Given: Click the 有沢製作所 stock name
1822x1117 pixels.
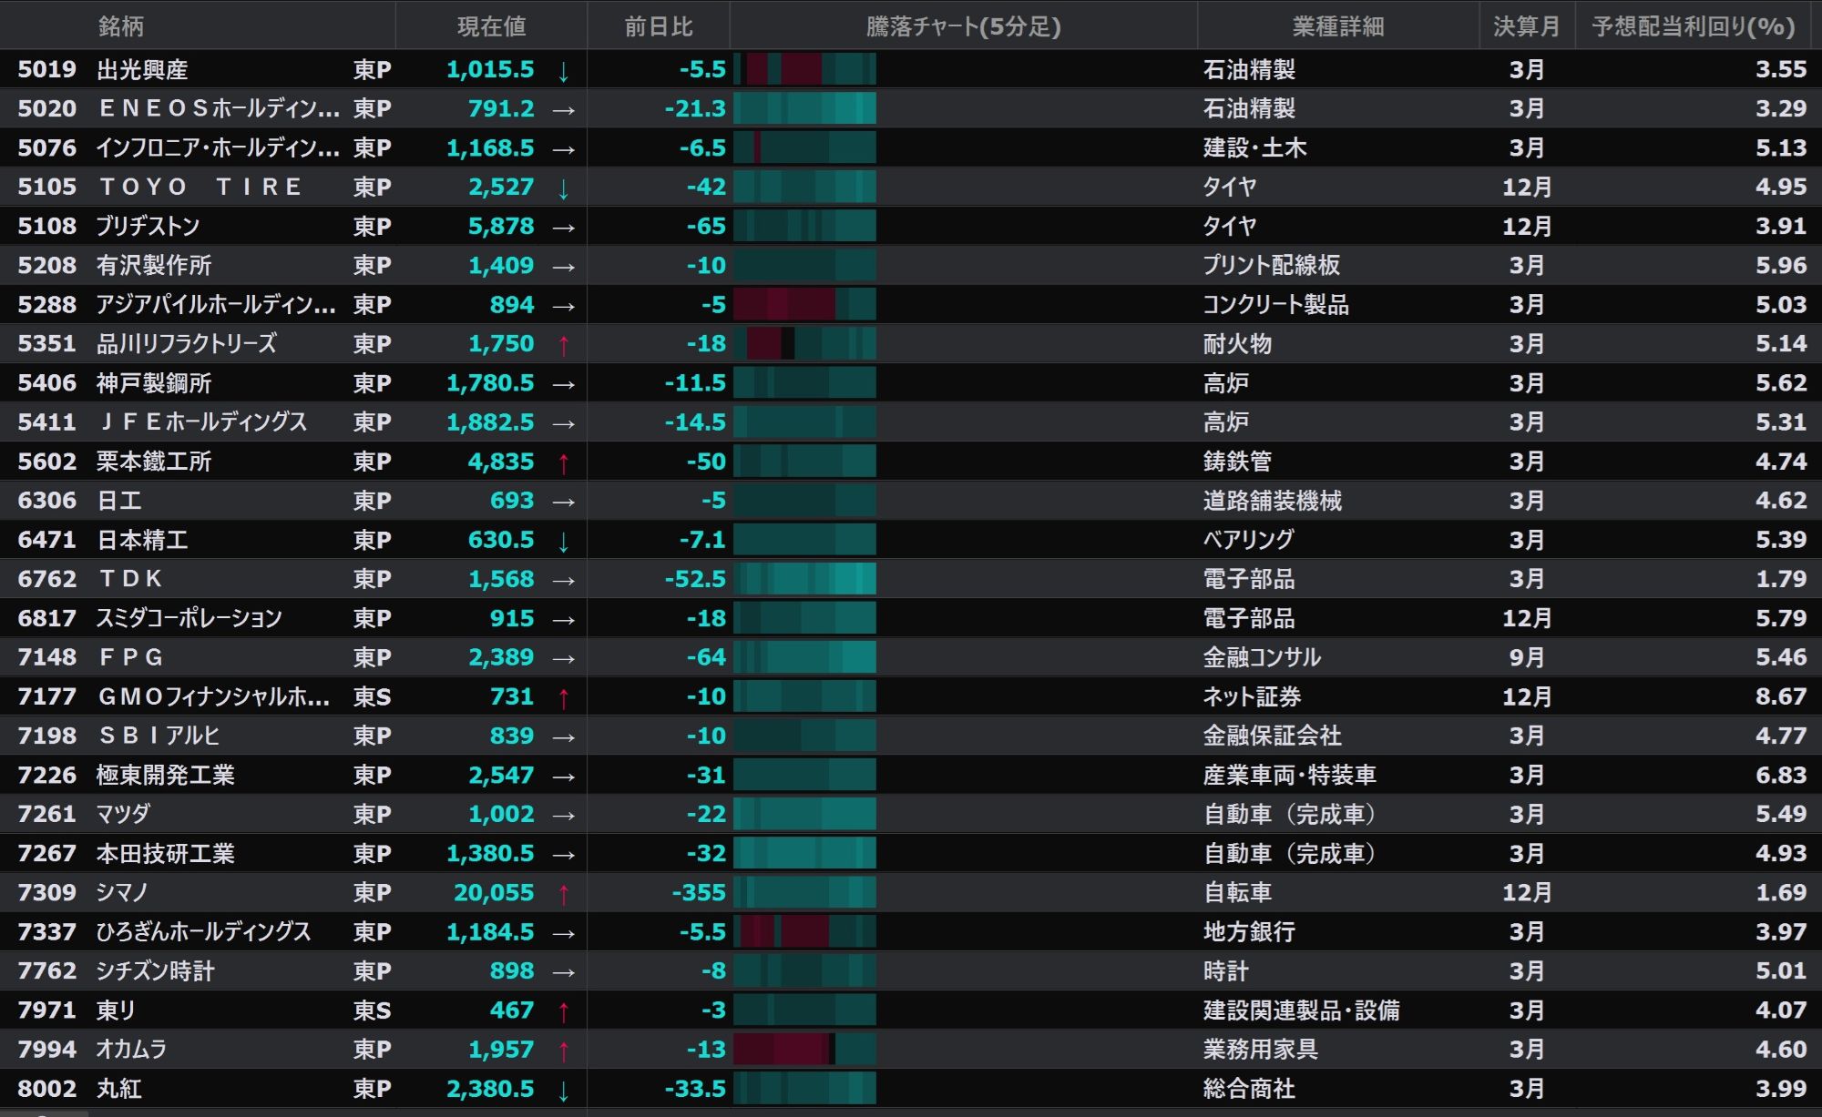Looking at the screenshot, I should pos(154,265).
